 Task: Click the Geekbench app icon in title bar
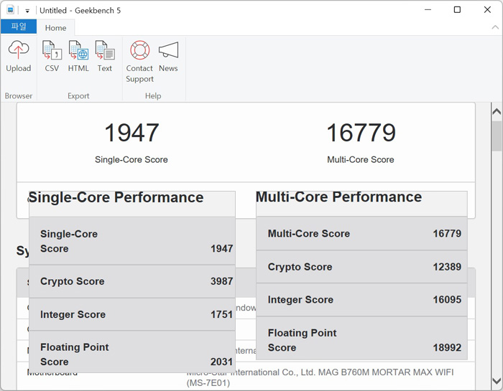click(10, 9)
